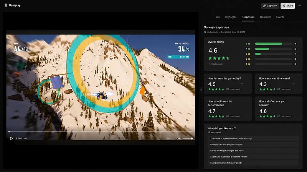Switch to the Info tab
Viewport: 307px width, 172px height.
pyautogui.click(x=218, y=17)
